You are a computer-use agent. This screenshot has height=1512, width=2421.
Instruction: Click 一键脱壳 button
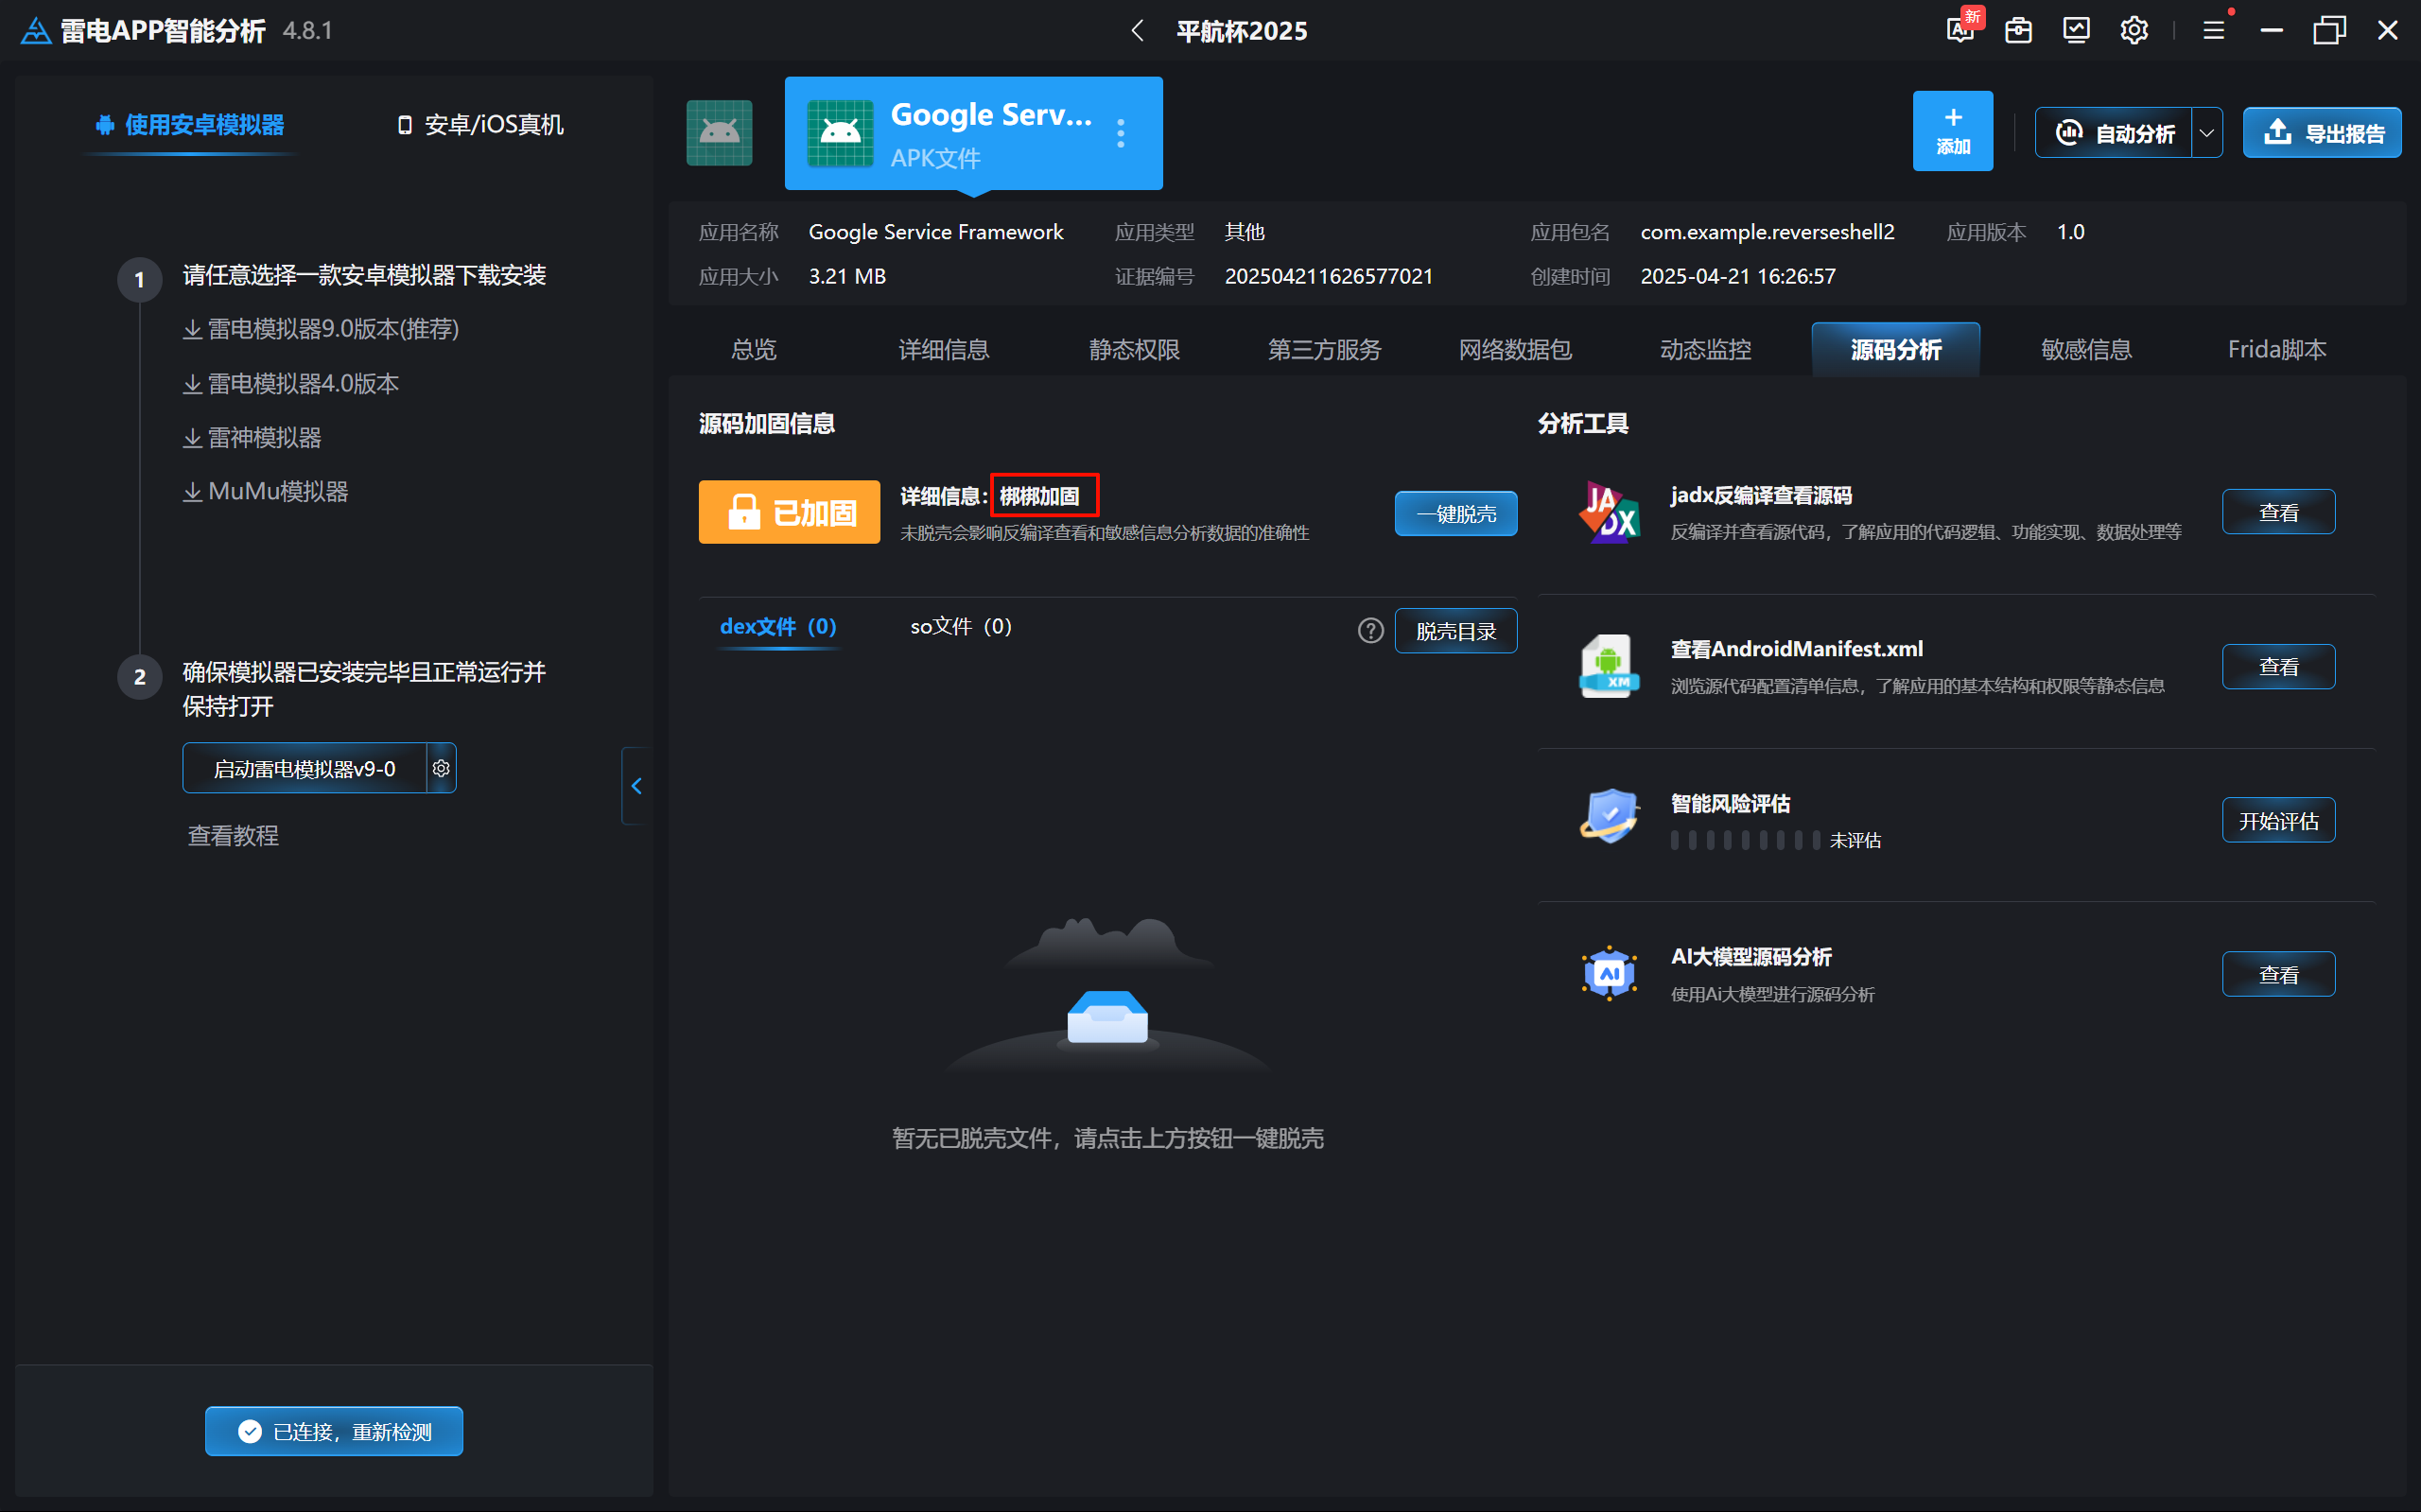coord(1456,514)
